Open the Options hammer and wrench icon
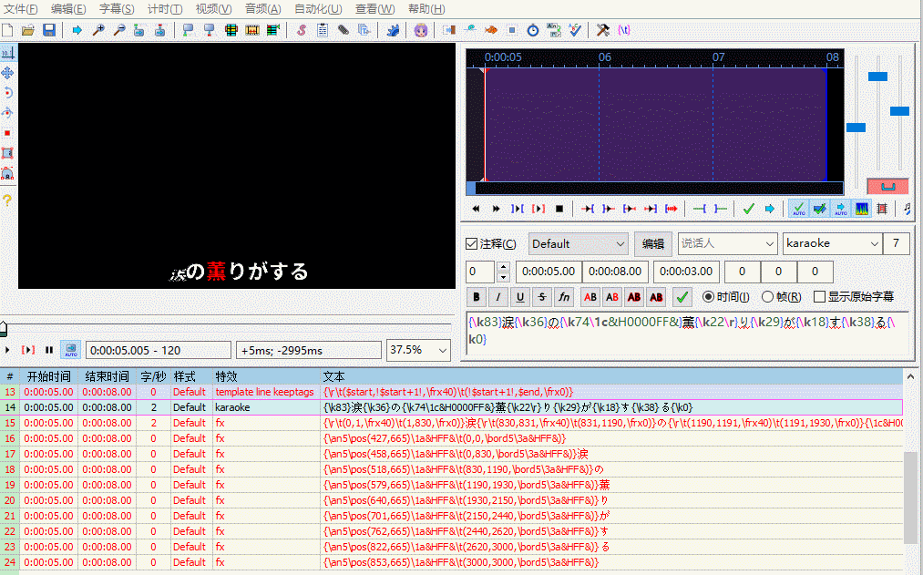 pyautogui.click(x=602, y=30)
